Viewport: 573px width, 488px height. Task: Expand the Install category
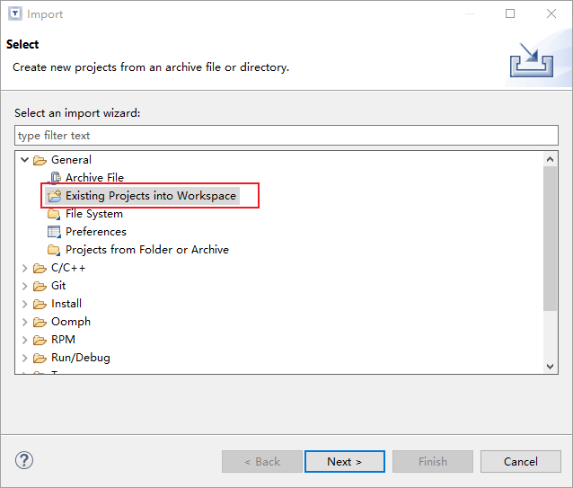click(x=24, y=304)
